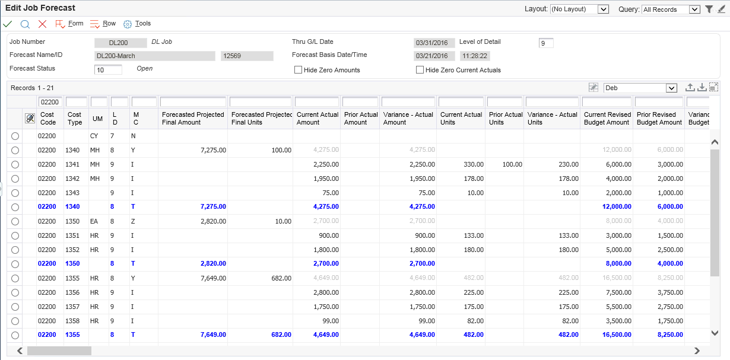Click the Thru G/L Date value 03/31/2016
This screenshot has width=730, height=360.
[434, 43]
